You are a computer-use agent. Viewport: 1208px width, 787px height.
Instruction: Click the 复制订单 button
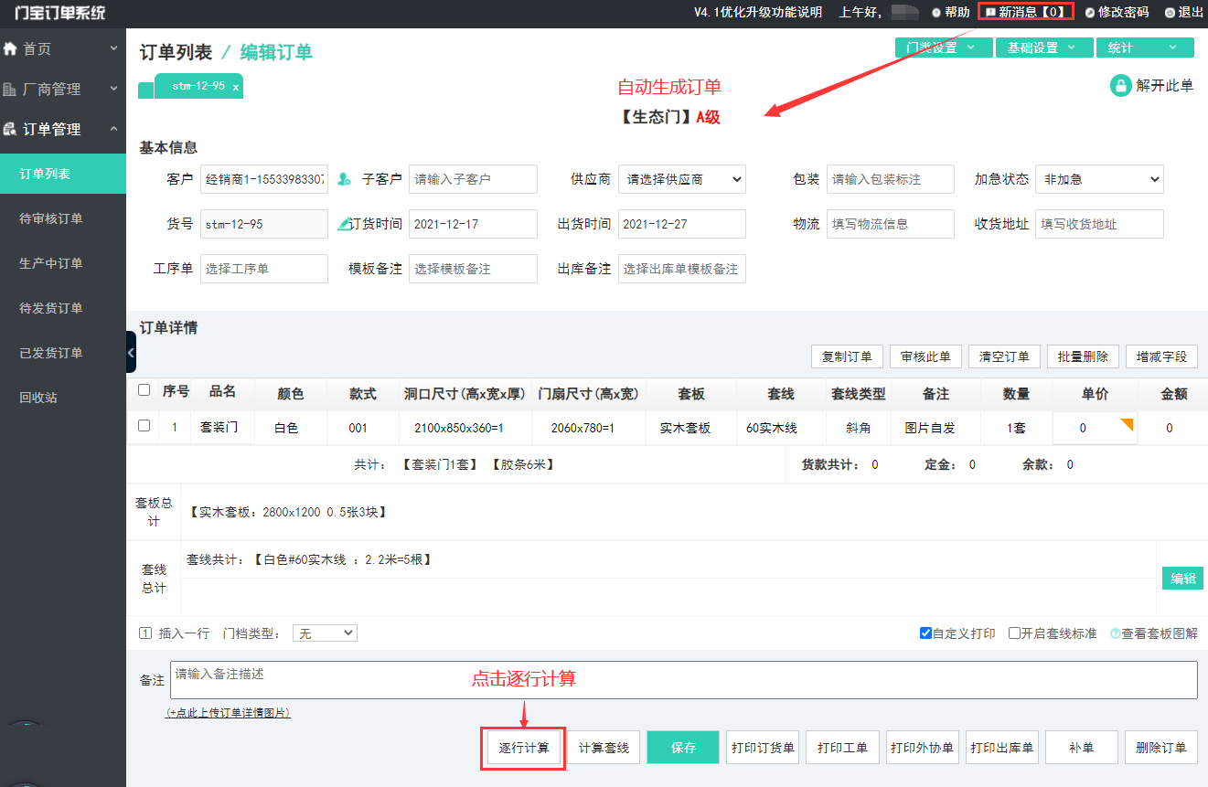(x=847, y=356)
